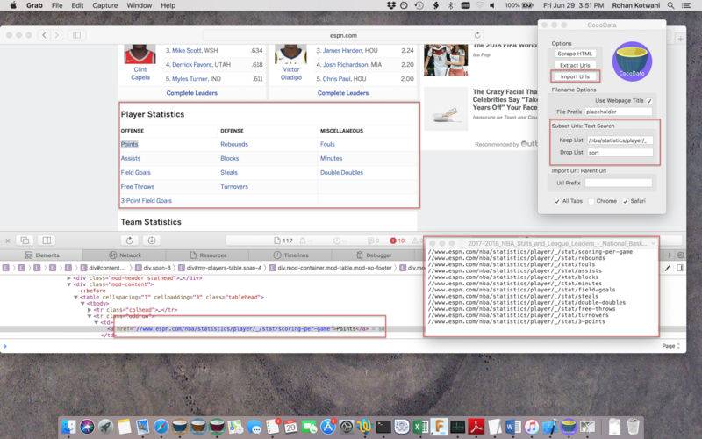Click the Keep List text field
The height and width of the screenshot is (439, 702).
620,140
